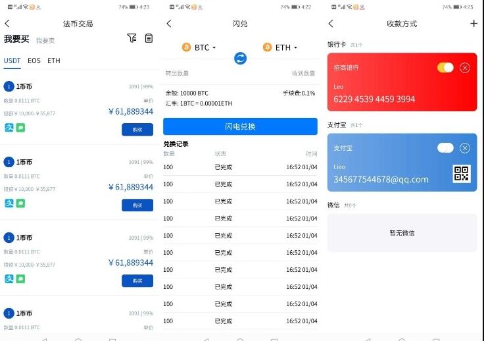Go back from the 法币交易 screen
The width and height of the screenshot is (484, 341).
[x=7, y=24]
